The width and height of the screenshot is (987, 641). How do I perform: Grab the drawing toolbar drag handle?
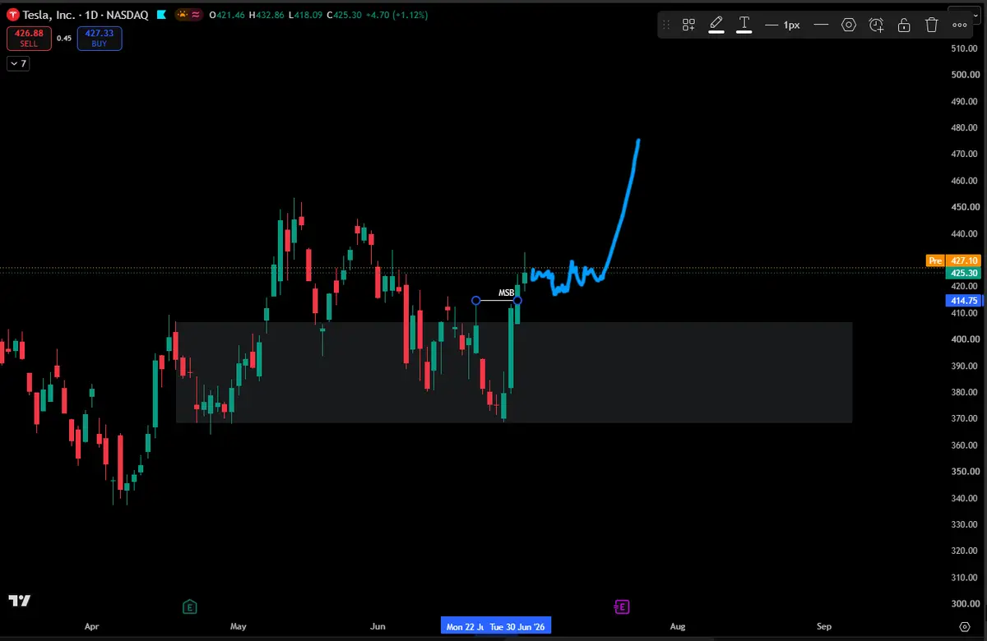(666, 25)
